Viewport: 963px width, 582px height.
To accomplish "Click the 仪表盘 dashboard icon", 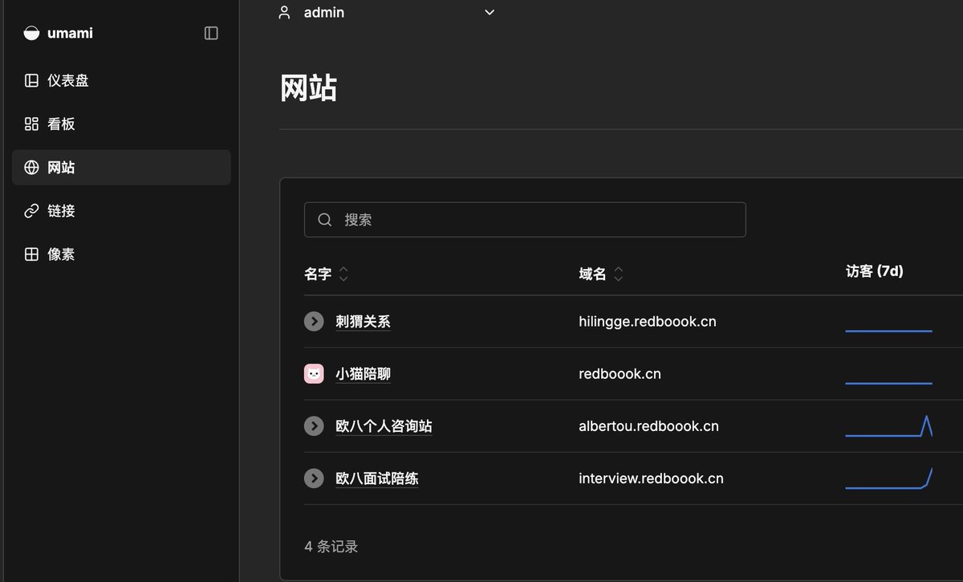I will coord(31,80).
